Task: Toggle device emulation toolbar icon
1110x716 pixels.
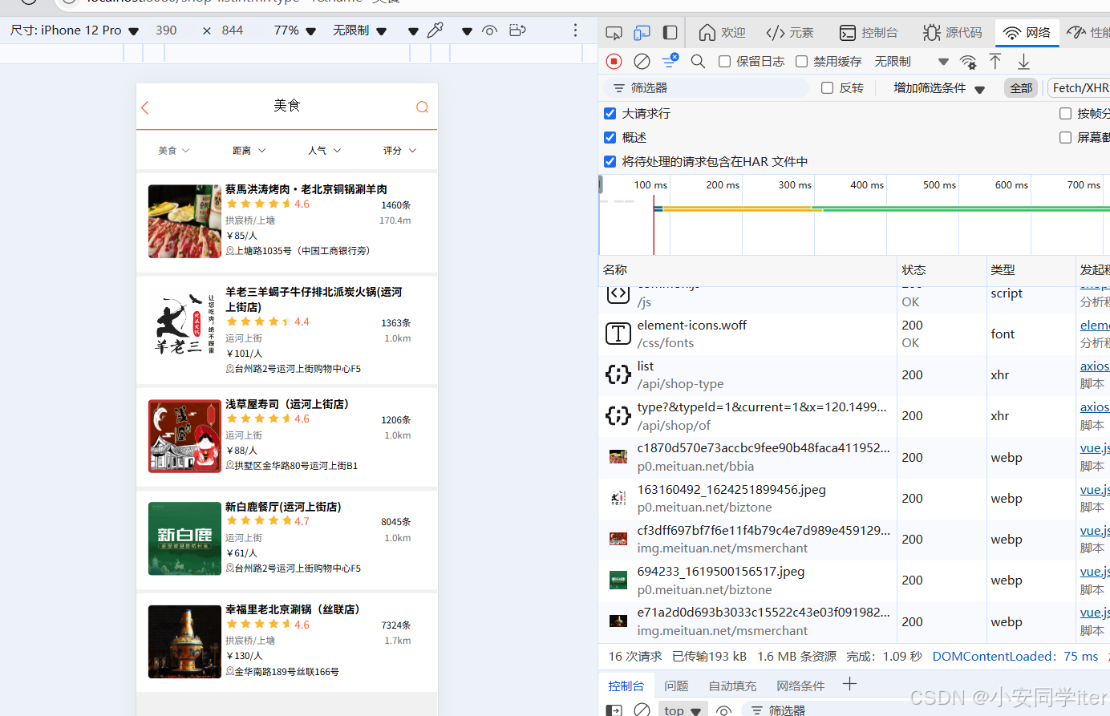Action: coord(642,33)
